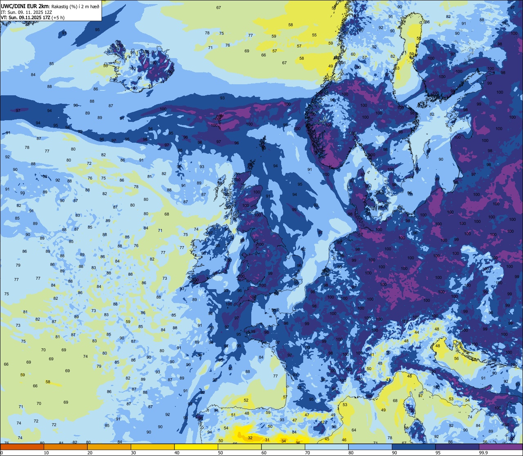Click the legend label 20

tap(90, 453)
